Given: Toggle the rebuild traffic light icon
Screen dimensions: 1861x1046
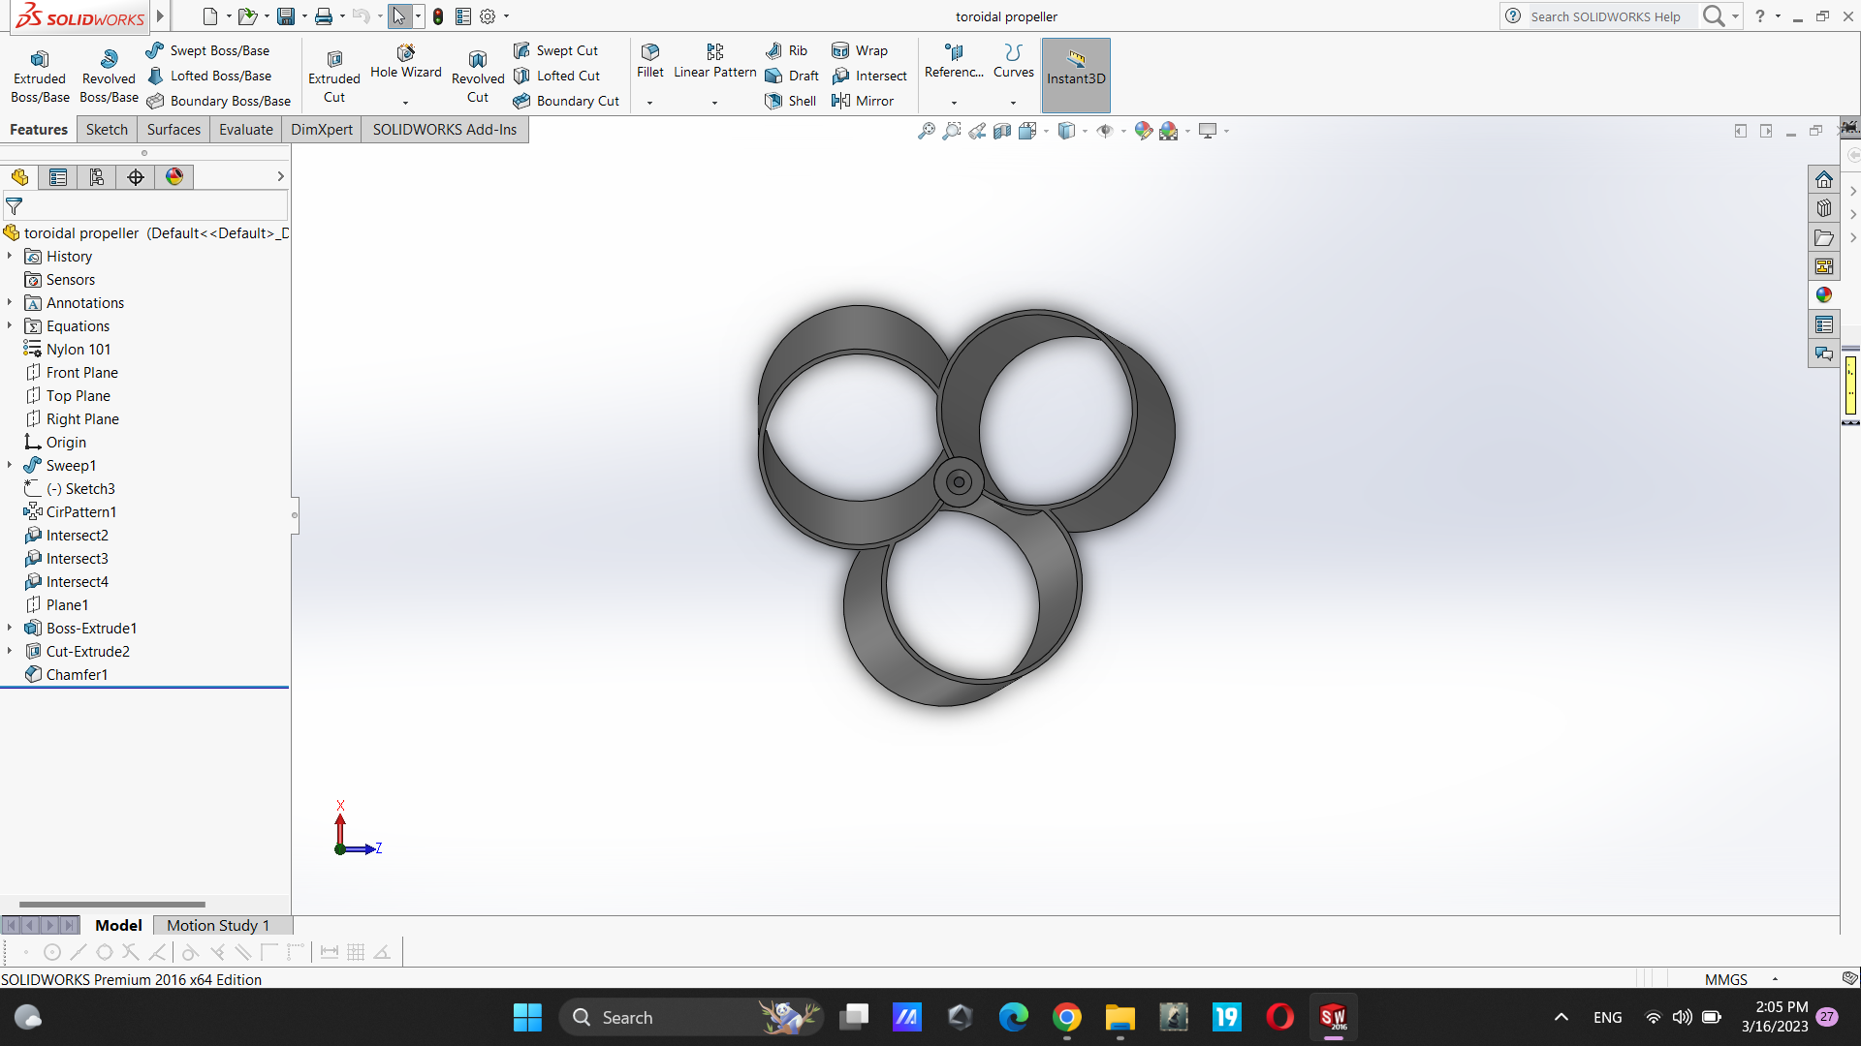Looking at the screenshot, I should pos(438,16).
